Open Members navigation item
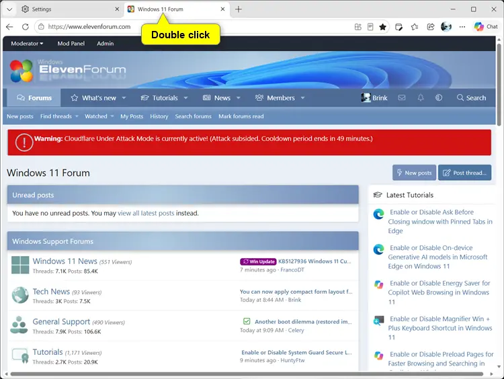This screenshot has width=504, height=379. 275,97
